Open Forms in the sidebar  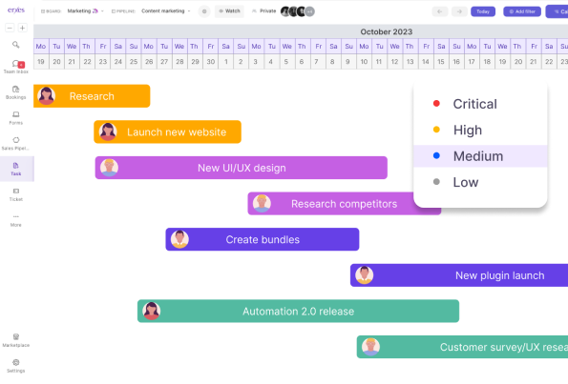tap(16, 118)
